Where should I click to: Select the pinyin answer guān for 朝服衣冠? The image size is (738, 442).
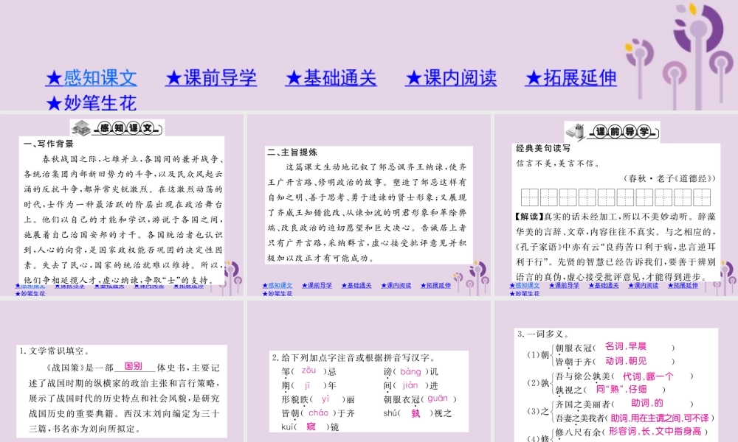click(x=438, y=399)
